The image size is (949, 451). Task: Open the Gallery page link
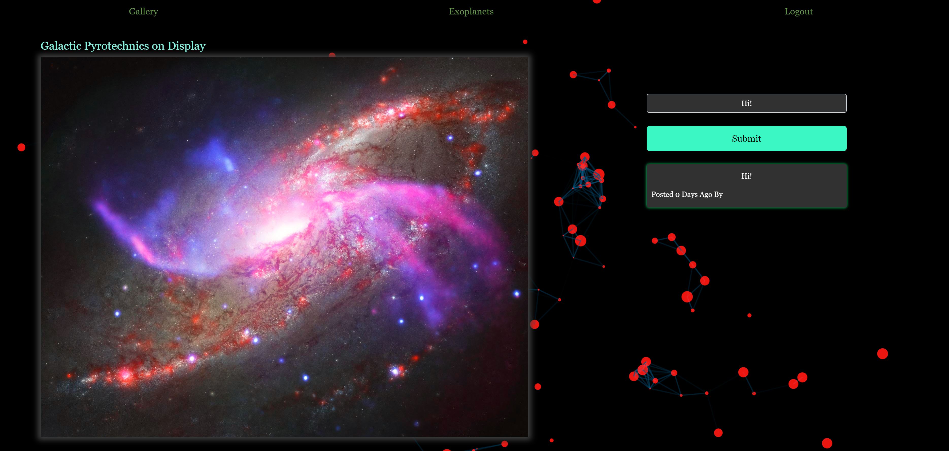[143, 11]
